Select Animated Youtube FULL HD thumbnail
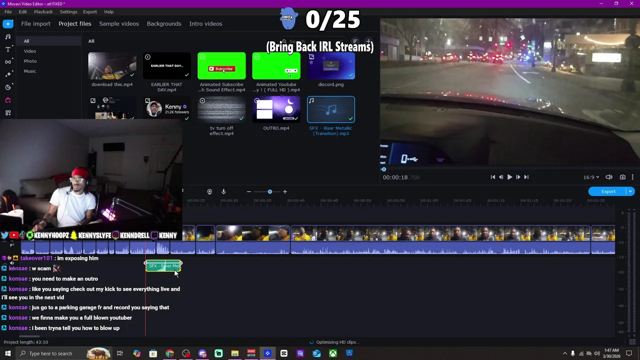Viewport: 640px width, 360px height. (276, 66)
